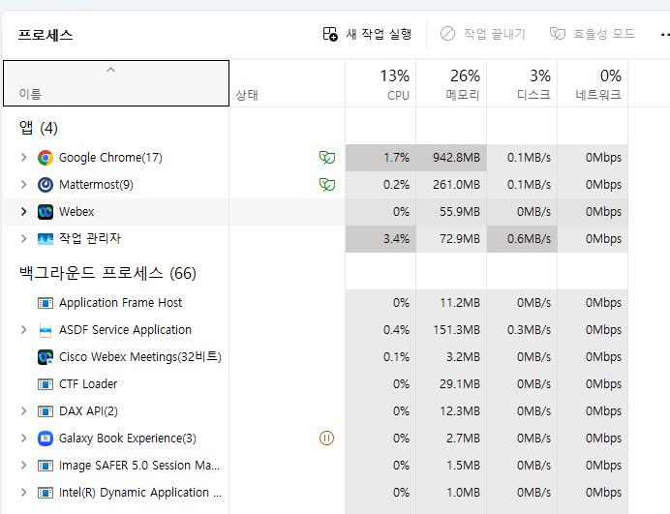Viewport: 670px width, 514px height.
Task: Click 작업 관리자's 0.6MB/s disk value
Action: point(529,239)
